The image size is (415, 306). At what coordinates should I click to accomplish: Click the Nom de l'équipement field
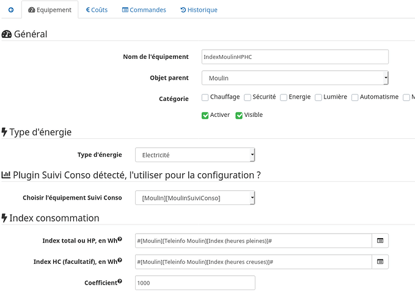295,57
